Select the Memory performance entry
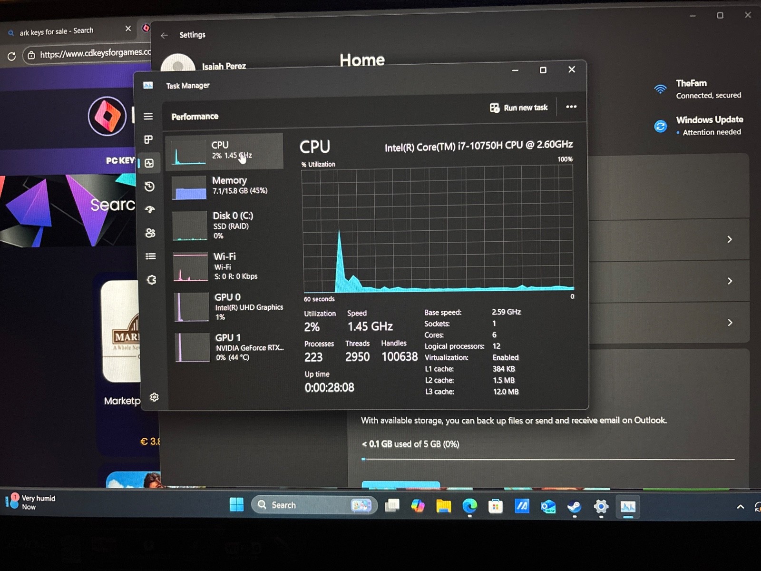The image size is (761, 571). [x=225, y=187]
